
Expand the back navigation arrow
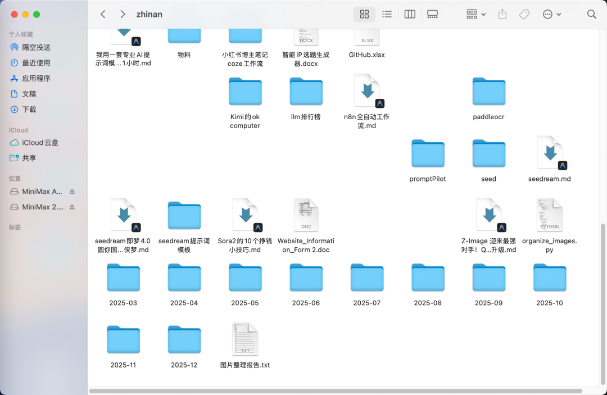pyautogui.click(x=103, y=14)
